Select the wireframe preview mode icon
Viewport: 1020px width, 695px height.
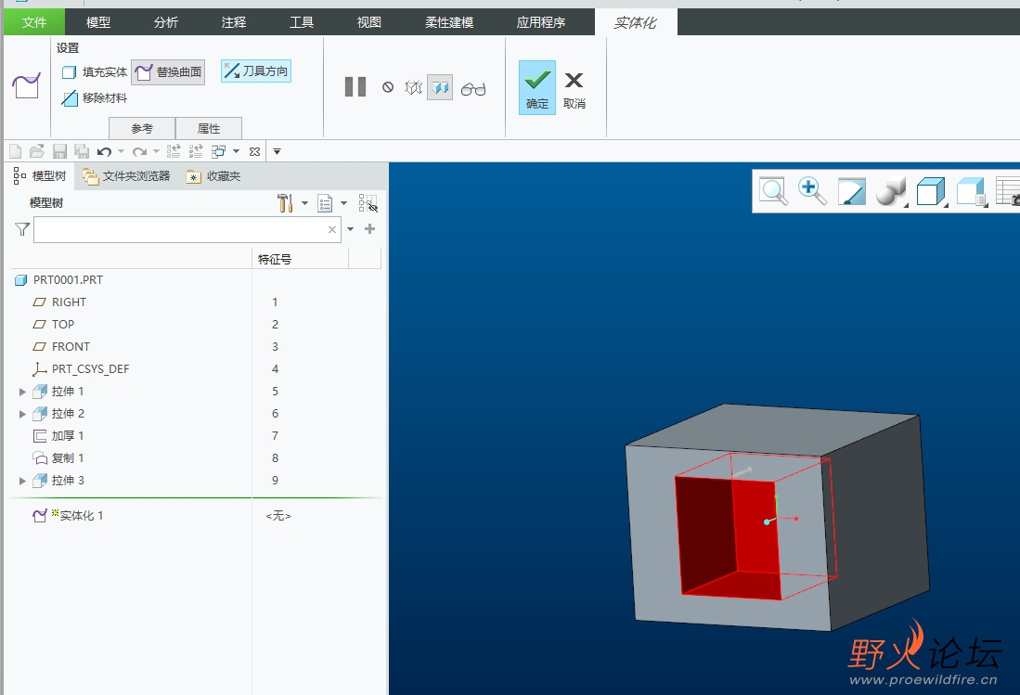(x=413, y=87)
